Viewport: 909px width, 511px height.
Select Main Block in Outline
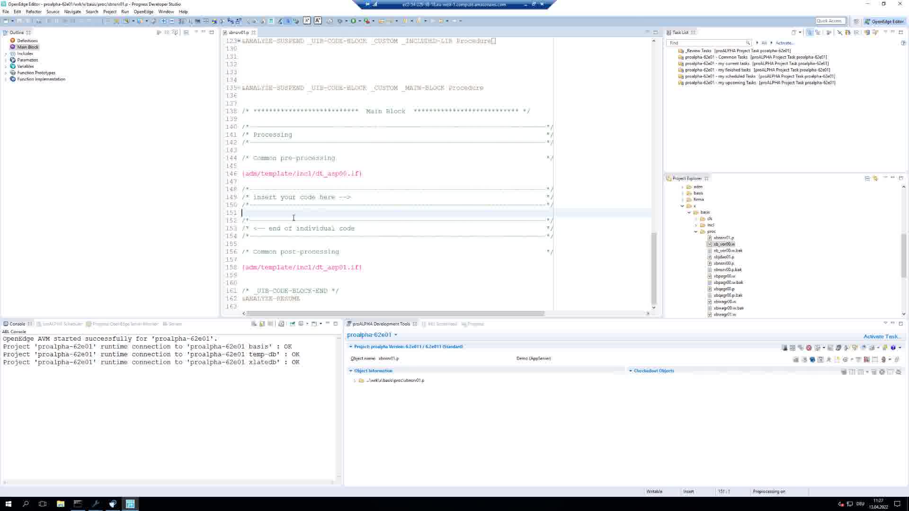pos(27,47)
